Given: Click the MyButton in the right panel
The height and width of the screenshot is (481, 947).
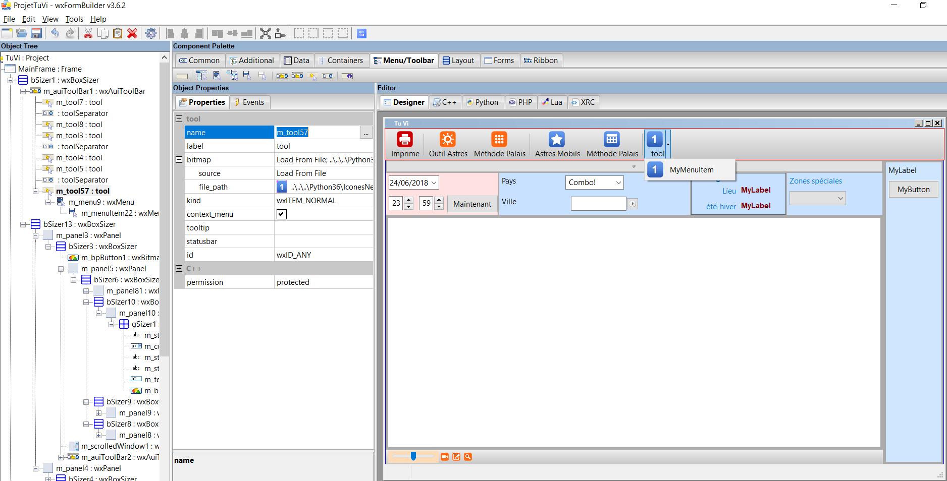Looking at the screenshot, I should click(x=913, y=189).
